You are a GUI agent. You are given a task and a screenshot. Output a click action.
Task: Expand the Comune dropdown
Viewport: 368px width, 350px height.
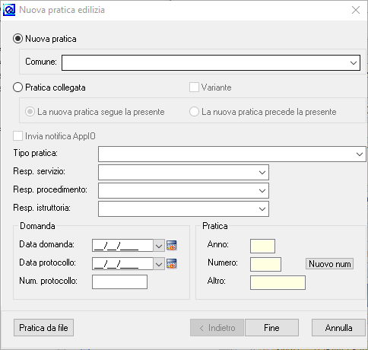point(354,63)
